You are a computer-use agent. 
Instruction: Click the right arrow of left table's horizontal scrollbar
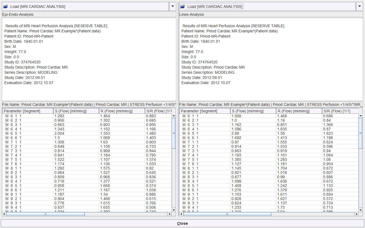(170, 214)
